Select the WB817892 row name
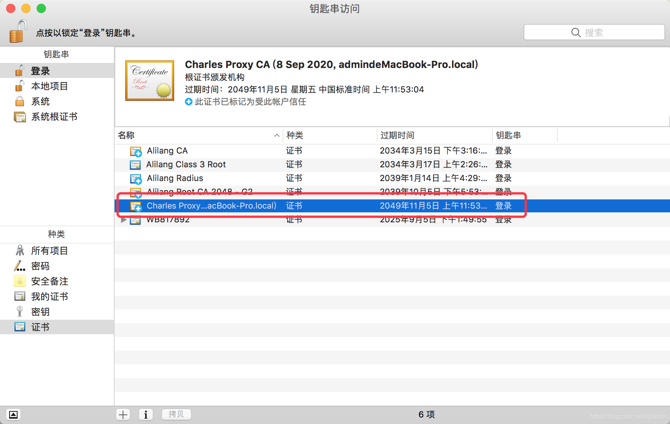The width and height of the screenshot is (670, 424). click(x=168, y=220)
